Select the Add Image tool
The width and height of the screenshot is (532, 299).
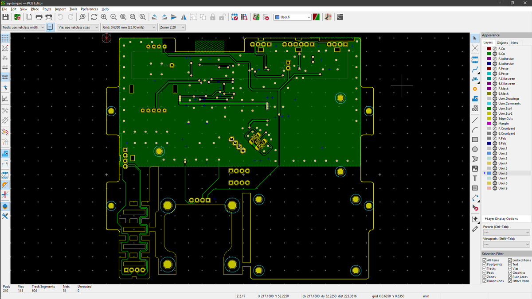click(x=475, y=169)
